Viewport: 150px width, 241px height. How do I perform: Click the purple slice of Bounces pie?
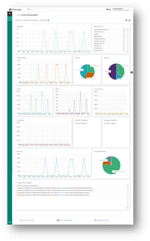112,71
